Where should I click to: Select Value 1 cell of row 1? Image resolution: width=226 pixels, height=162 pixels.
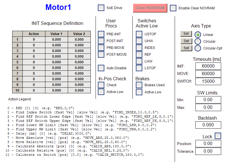pos(56,39)
